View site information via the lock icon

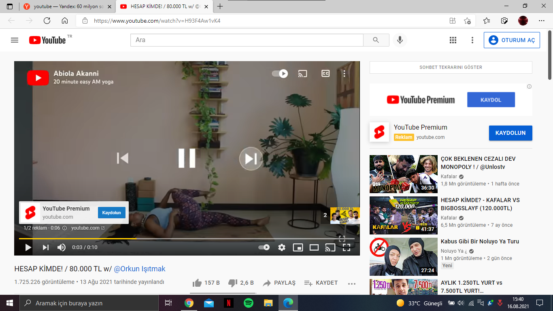coord(85,21)
